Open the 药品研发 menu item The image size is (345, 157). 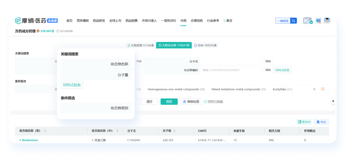point(99,21)
